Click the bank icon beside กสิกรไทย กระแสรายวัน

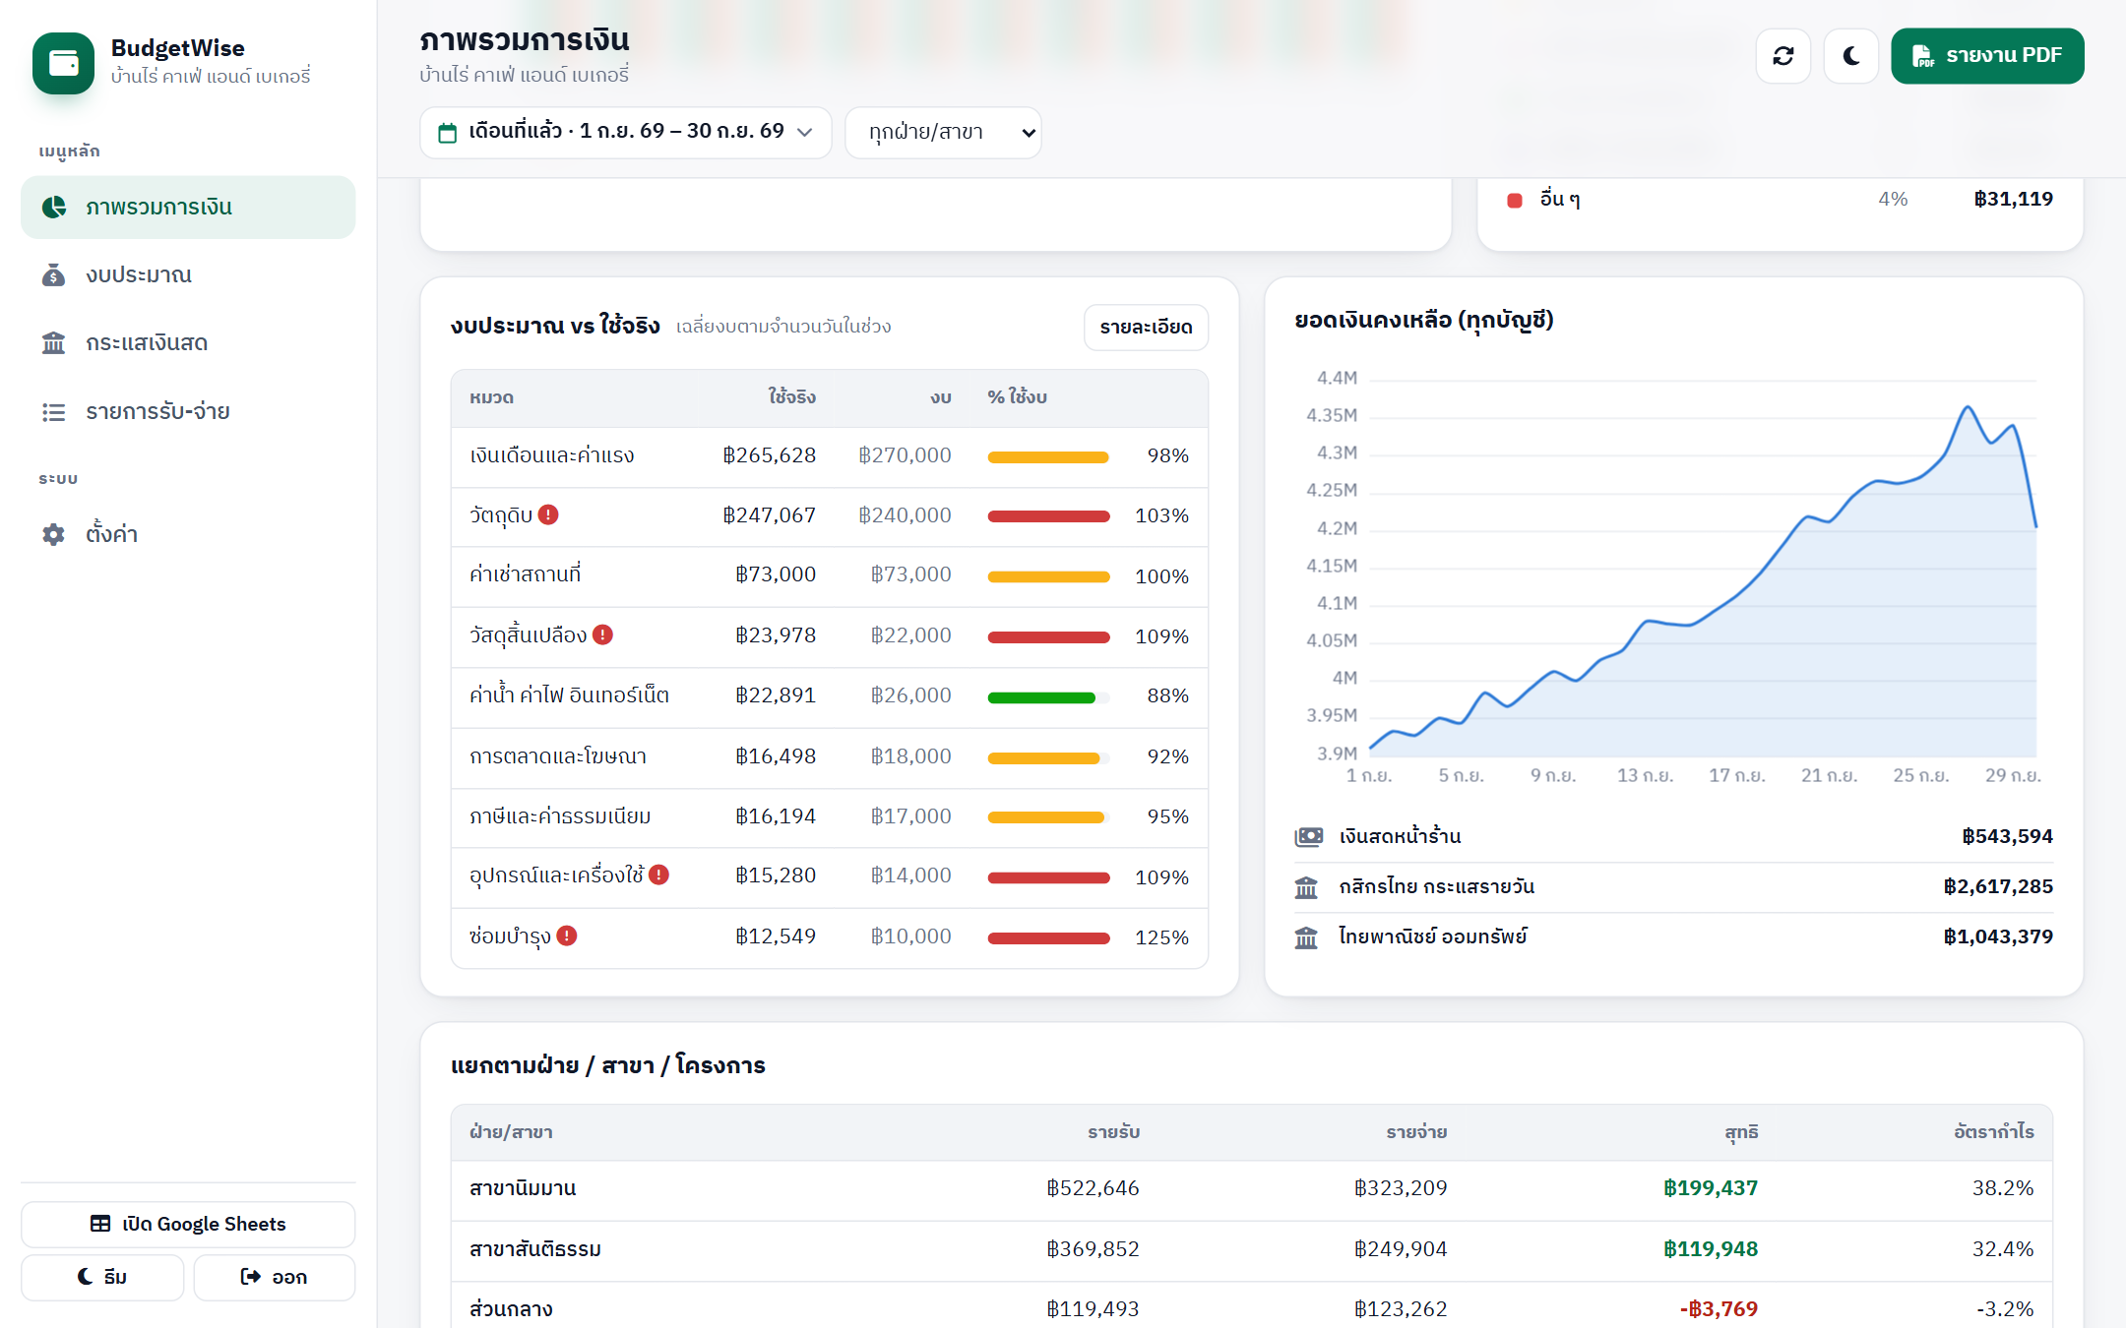tap(1306, 887)
